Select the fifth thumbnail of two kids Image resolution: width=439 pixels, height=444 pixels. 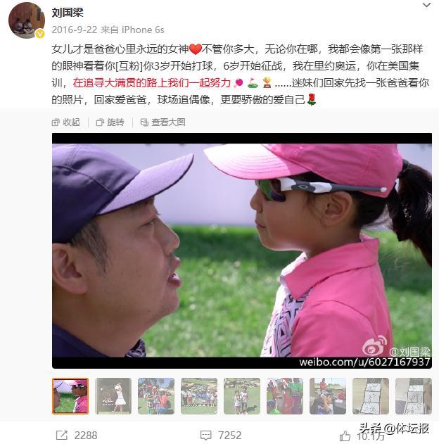pos(242,396)
